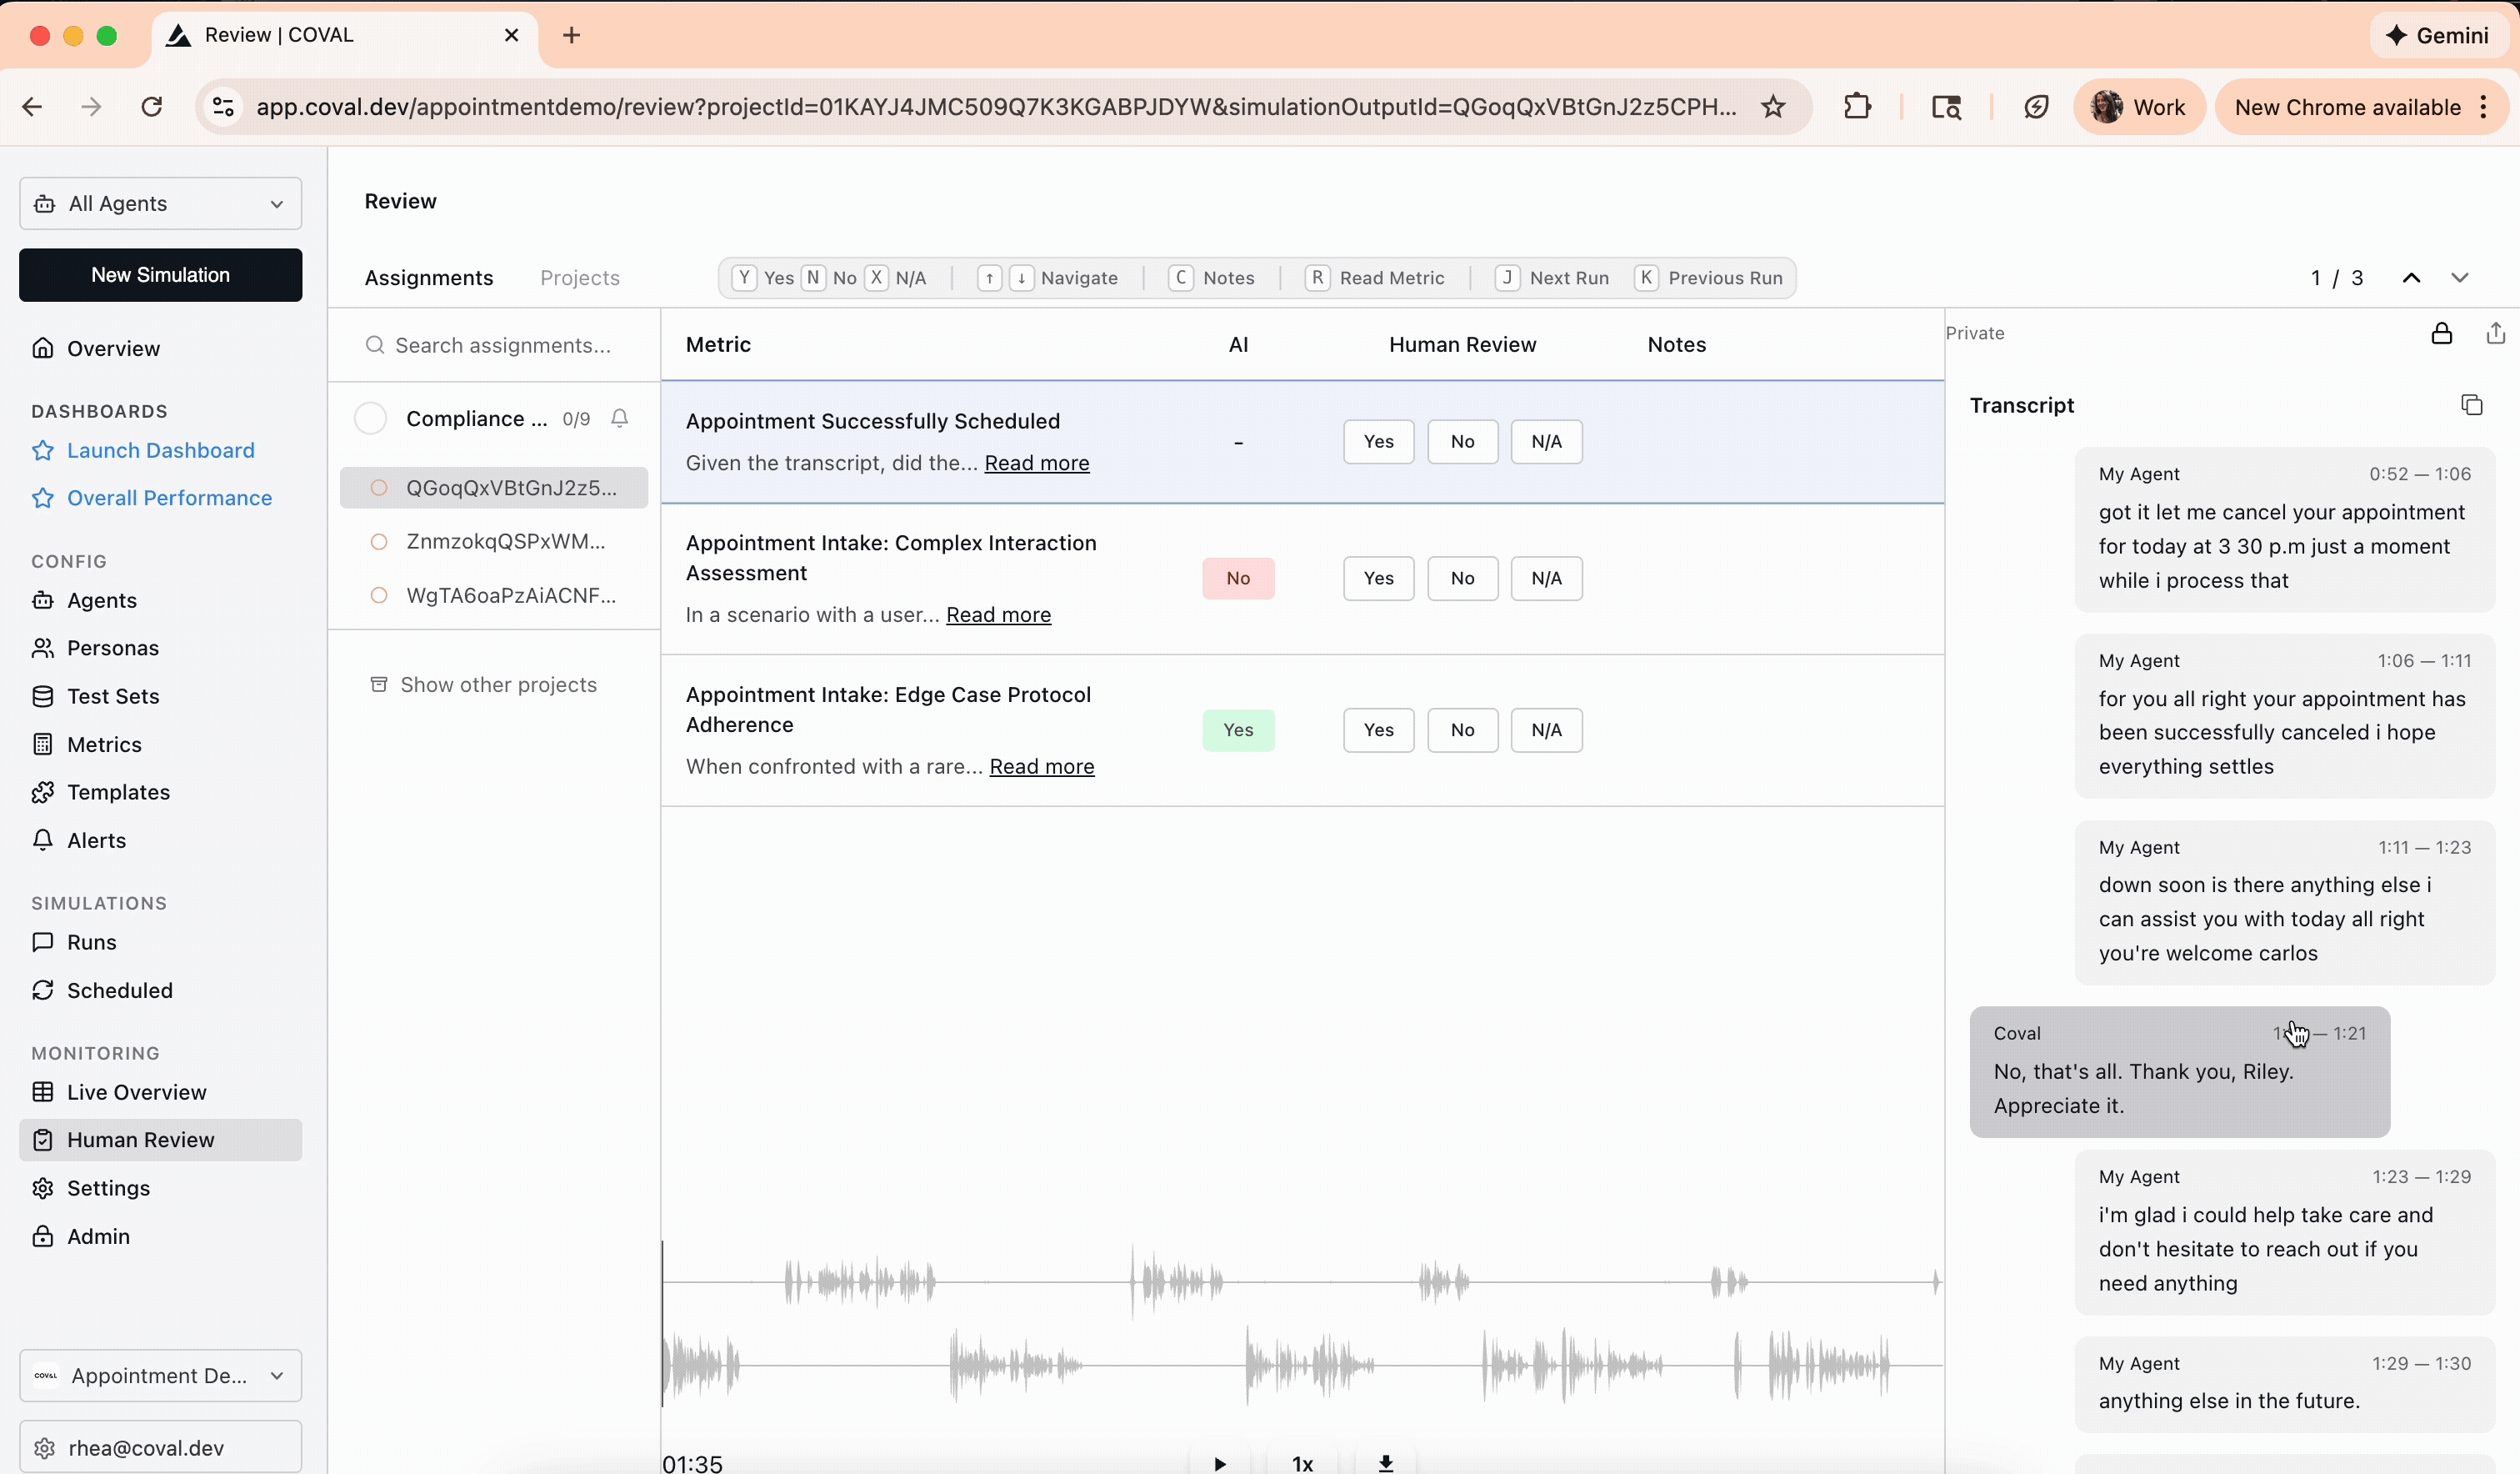Open the All Agents dropdown
Screen dimensions: 2520x1474
[x=159, y=203]
